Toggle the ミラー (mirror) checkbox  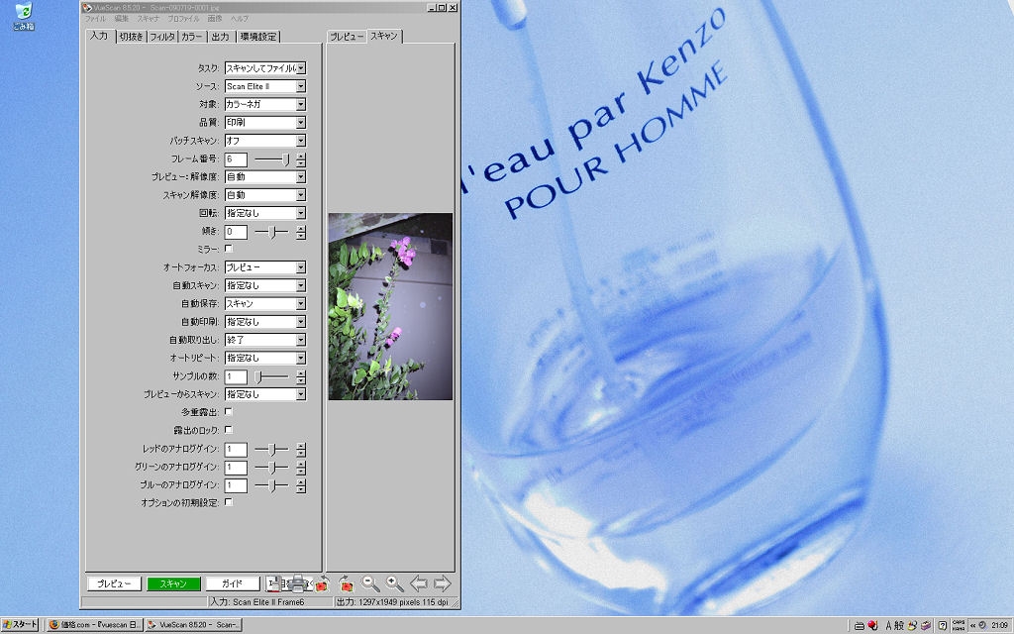tap(229, 249)
